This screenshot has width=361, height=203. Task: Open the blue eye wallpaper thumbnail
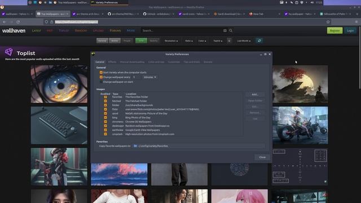tap(59, 84)
